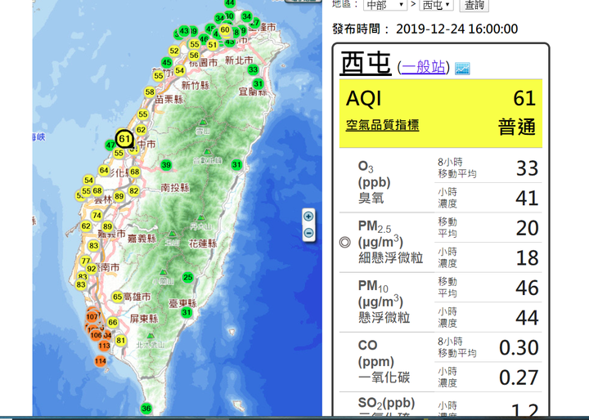Zoom in on the map
This screenshot has width=589, height=420.
pos(308,217)
